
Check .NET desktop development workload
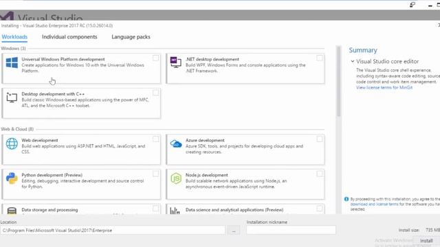[319, 58]
